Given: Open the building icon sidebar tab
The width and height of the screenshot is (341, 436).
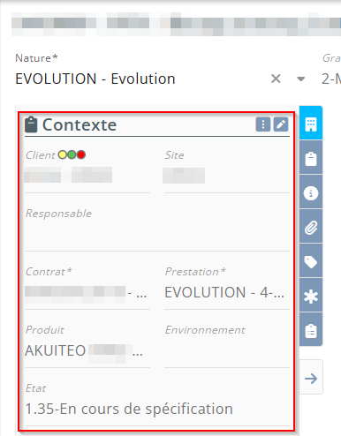Looking at the screenshot, I should coord(311,124).
